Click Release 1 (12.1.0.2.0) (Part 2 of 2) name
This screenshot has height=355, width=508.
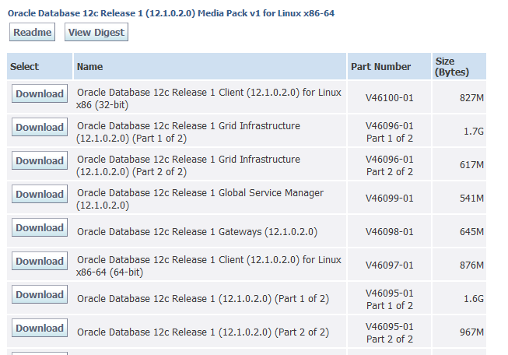pyautogui.click(x=203, y=332)
